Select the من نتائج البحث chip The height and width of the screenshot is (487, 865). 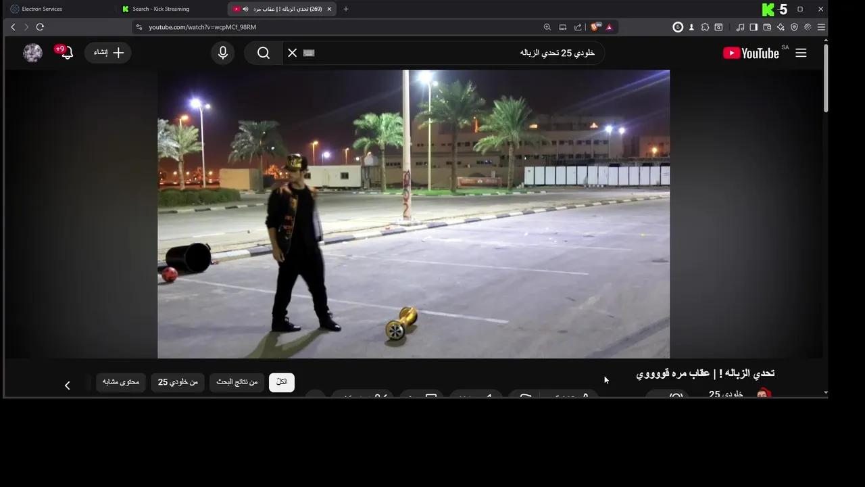(237, 382)
